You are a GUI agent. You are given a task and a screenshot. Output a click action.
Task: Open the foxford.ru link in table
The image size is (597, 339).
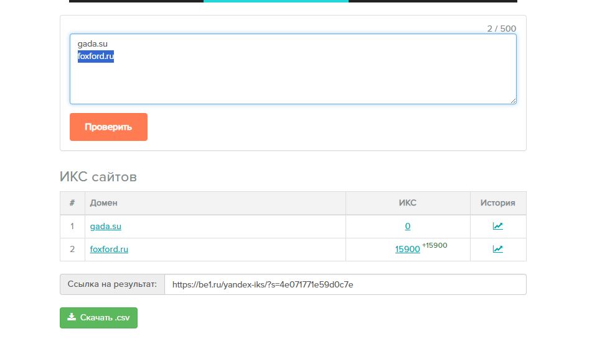point(109,250)
